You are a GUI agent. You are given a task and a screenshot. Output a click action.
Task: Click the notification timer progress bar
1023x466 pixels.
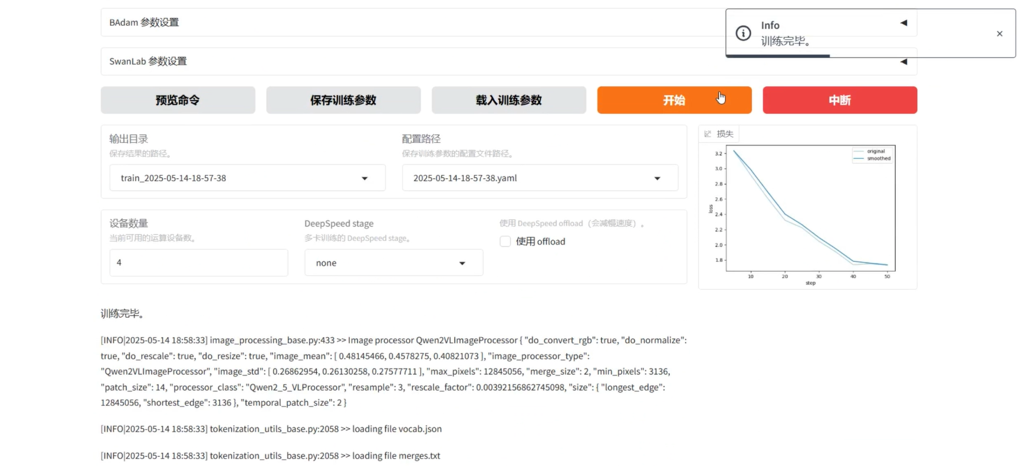(778, 56)
